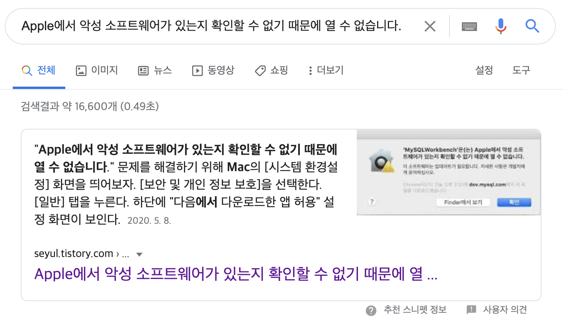Image resolution: width=563 pixels, height=329 pixels.
Task: Show the 도구 search tools
Action: point(521,71)
